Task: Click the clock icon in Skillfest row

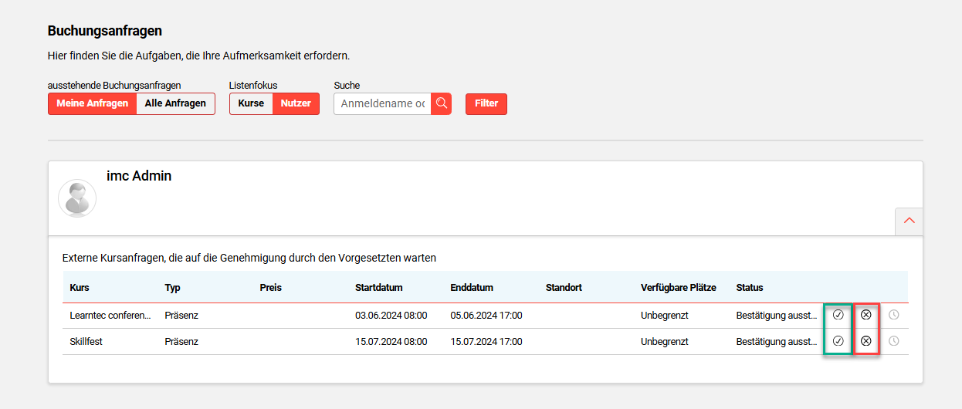Action: tap(894, 341)
